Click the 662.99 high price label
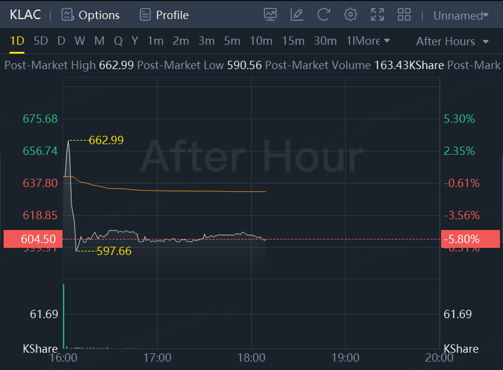503x370 pixels. tap(106, 141)
